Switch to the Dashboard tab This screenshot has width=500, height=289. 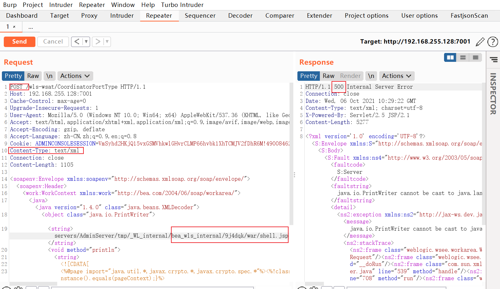point(22,15)
